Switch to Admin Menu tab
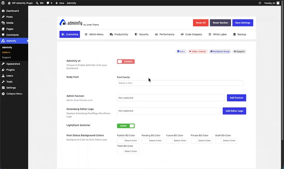This screenshot has height=169, width=284. point(94,34)
